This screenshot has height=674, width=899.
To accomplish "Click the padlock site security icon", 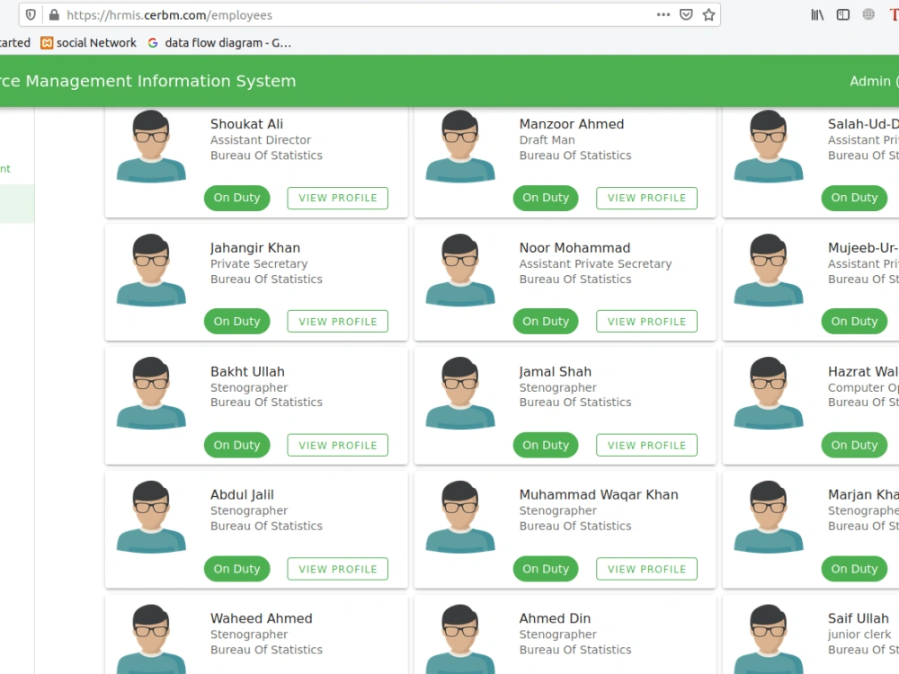I will point(54,15).
